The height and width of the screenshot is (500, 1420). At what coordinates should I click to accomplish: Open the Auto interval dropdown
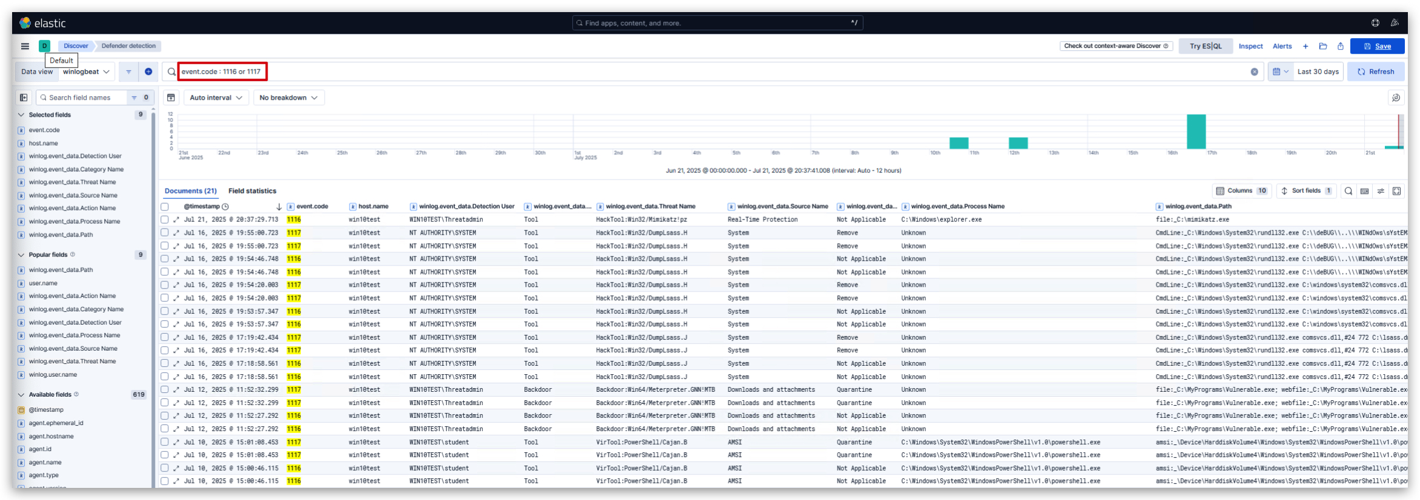coord(216,97)
